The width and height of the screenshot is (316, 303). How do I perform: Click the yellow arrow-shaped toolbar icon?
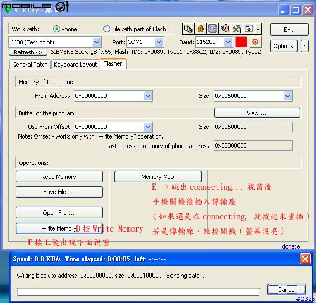[200, 29]
